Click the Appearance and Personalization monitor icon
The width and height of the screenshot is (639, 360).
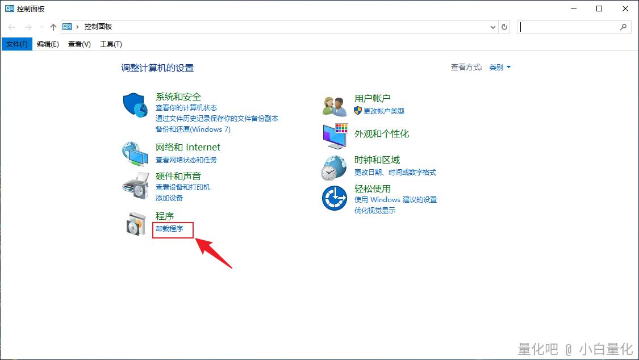(x=335, y=136)
